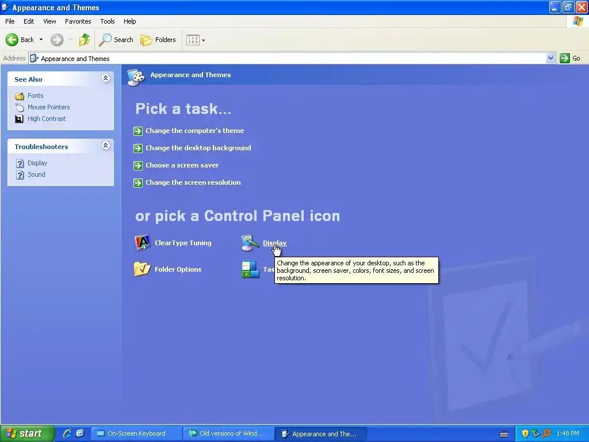Click Appearance and The... taskbar button
The height and width of the screenshot is (442, 589).
point(321,434)
